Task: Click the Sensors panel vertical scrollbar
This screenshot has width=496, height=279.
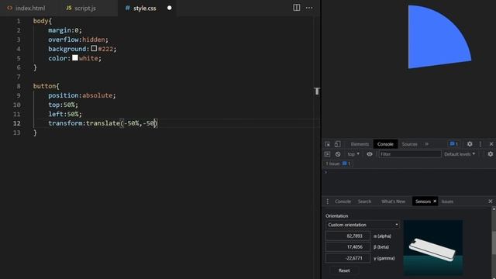Action: pos(494,243)
